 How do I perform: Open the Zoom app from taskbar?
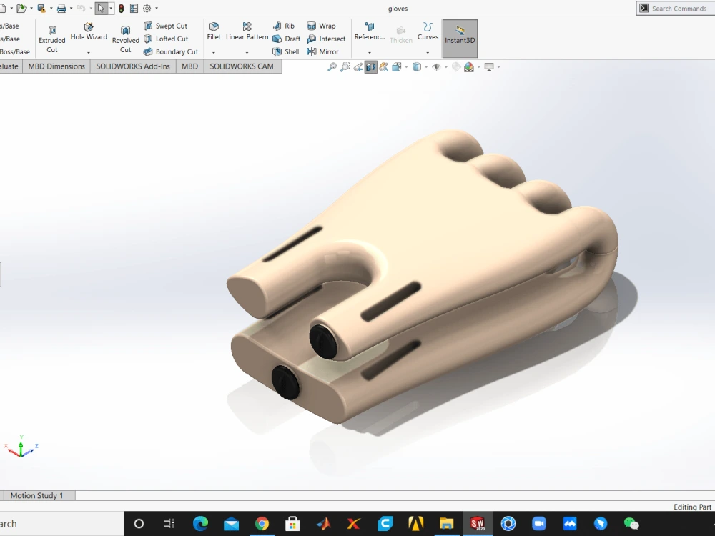[539, 524]
